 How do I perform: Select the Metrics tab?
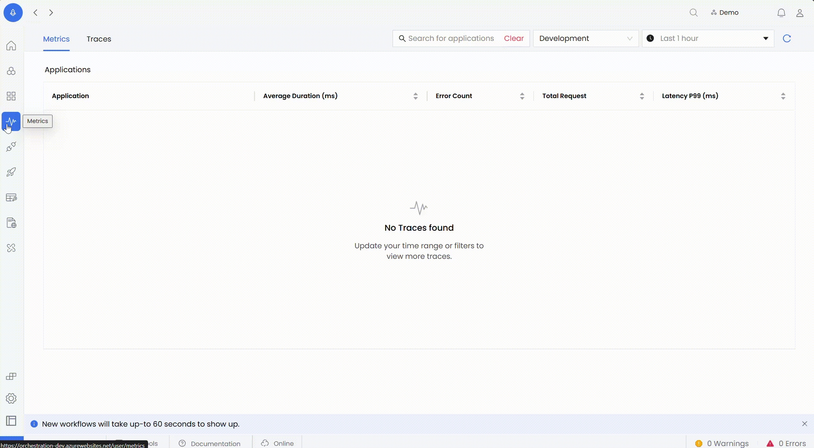(x=56, y=39)
